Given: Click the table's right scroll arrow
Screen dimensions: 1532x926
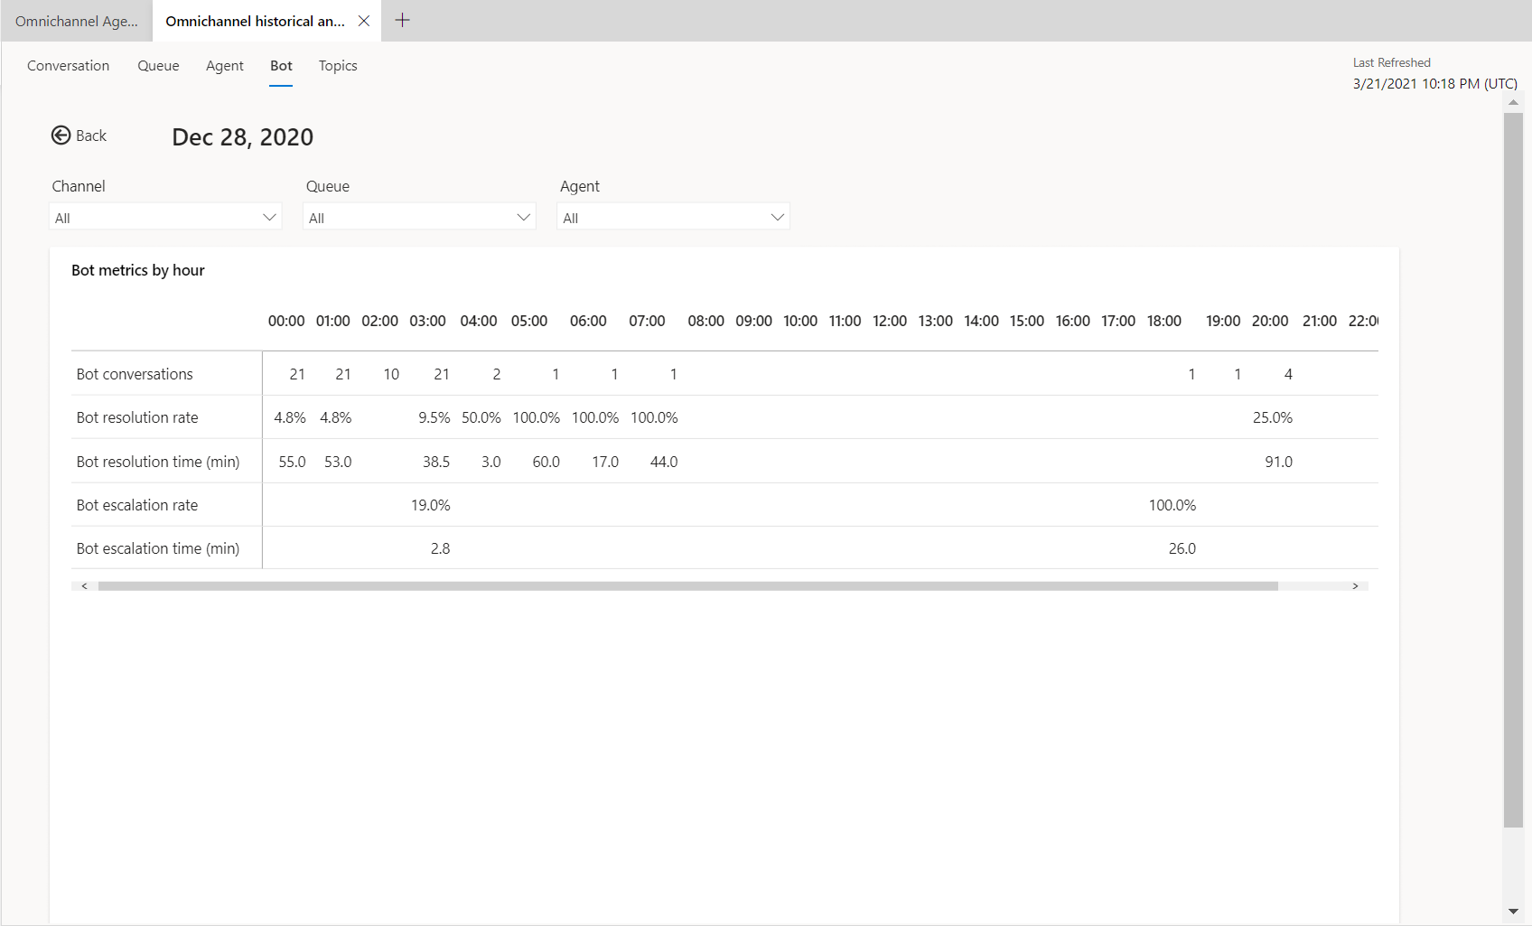Looking at the screenshot, I should (1355, 586).
